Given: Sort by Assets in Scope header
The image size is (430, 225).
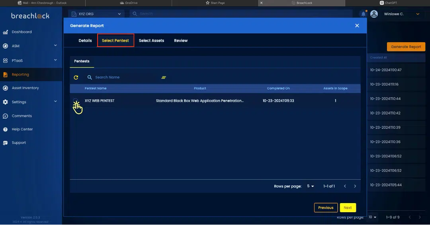Looking at the screenshot, I should click(x=335, y=88).
